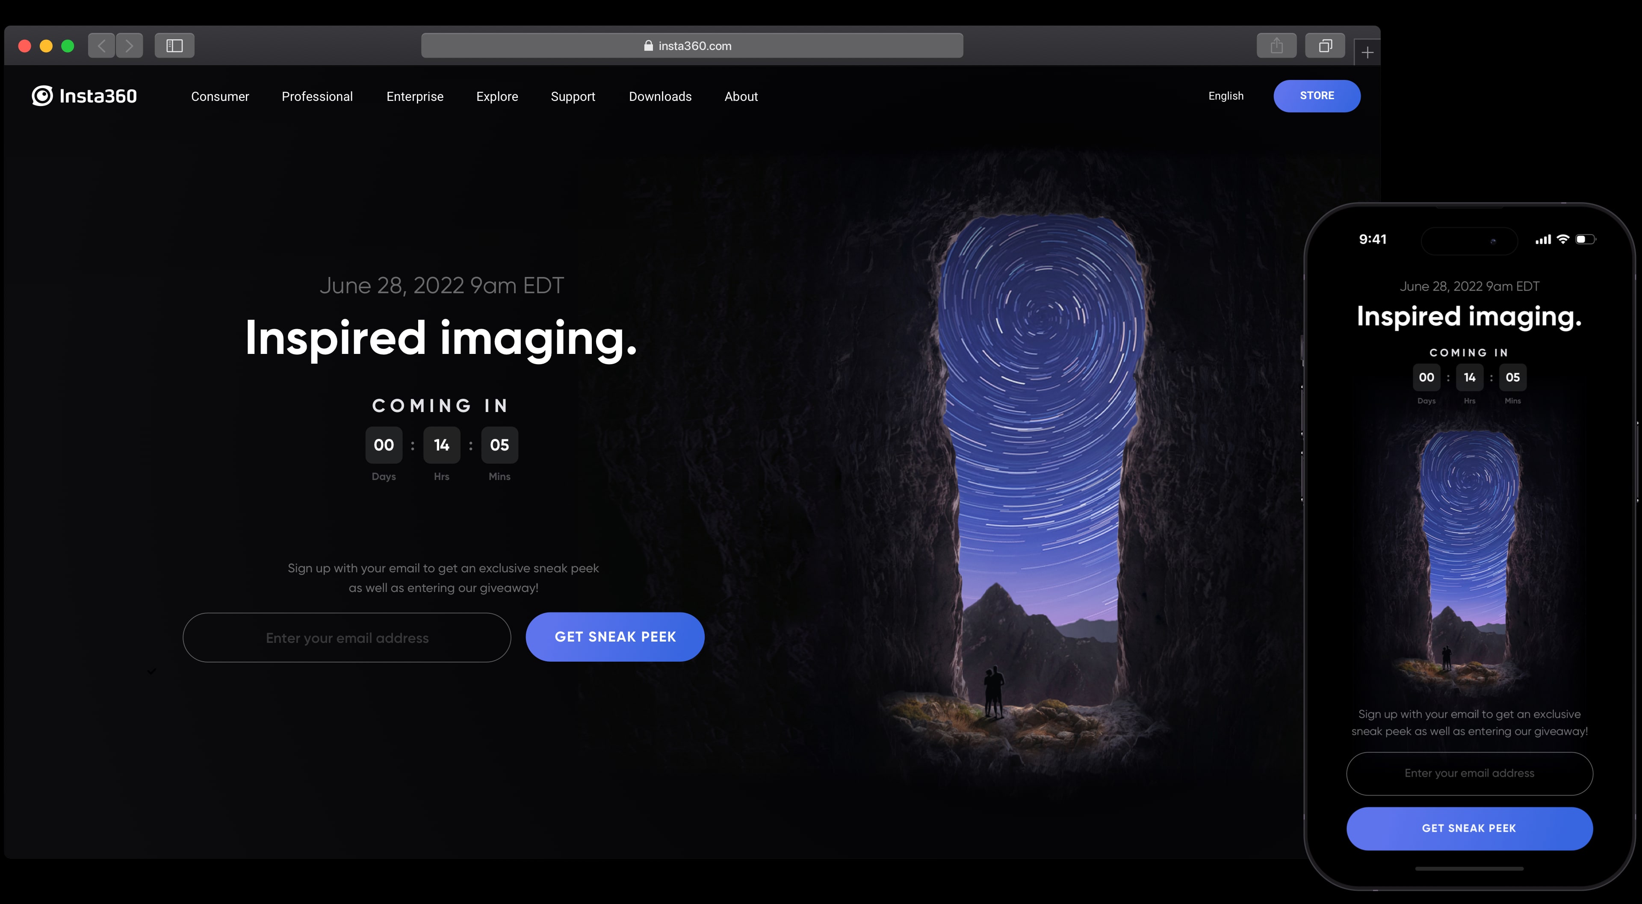Open the STORE button
This screenshot has height=904, width=1642.
(1317, 96)
